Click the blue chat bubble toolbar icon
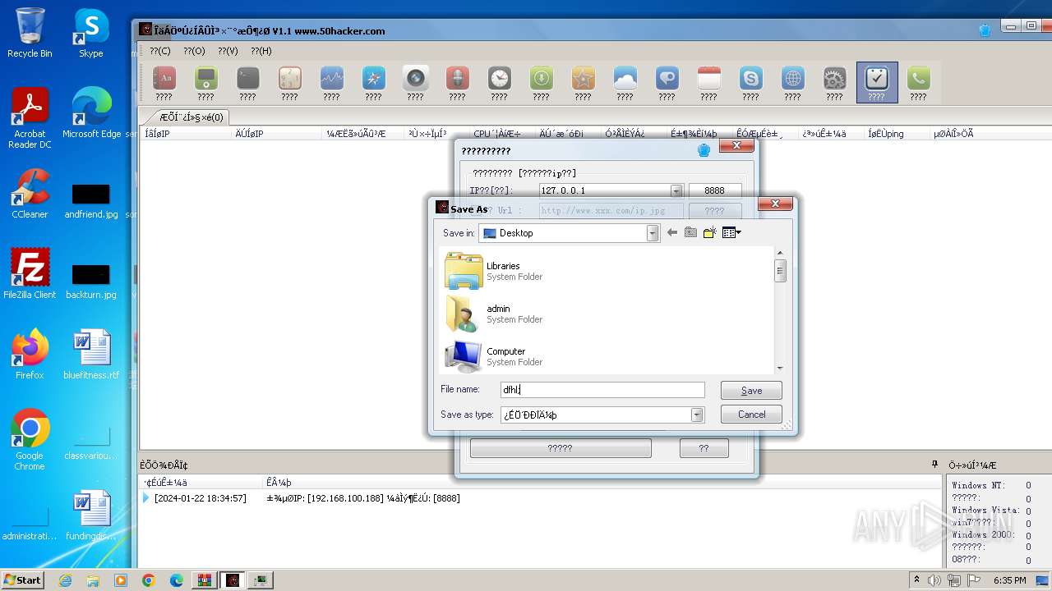Viewport: 1052px width, 591px height. pyautogui.click(x=667, y=79)
